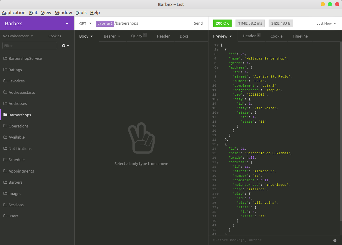Open the View menu
Screen dimensions: 342x245
[46, 13]
